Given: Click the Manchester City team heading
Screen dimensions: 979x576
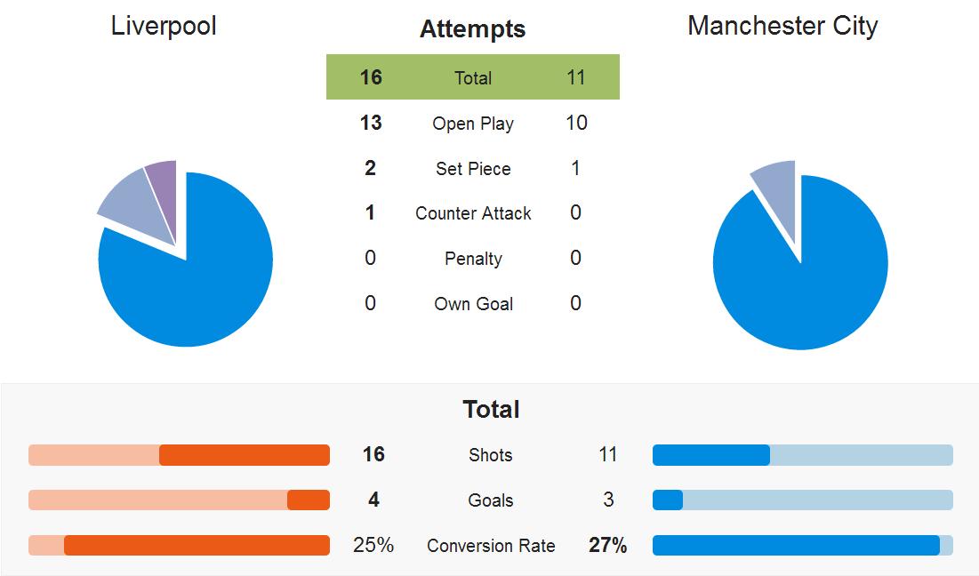Looking at the screenshot, I should [x=782, y=26].
